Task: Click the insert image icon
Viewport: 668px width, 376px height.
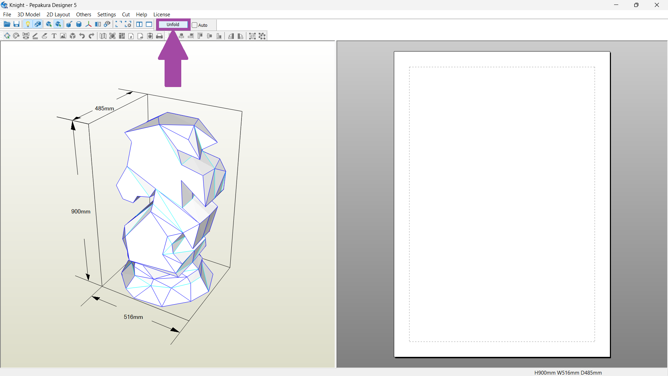Action: [63, 36]
